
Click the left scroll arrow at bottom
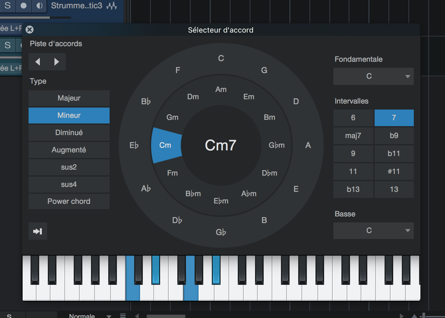tap(137, 316)
